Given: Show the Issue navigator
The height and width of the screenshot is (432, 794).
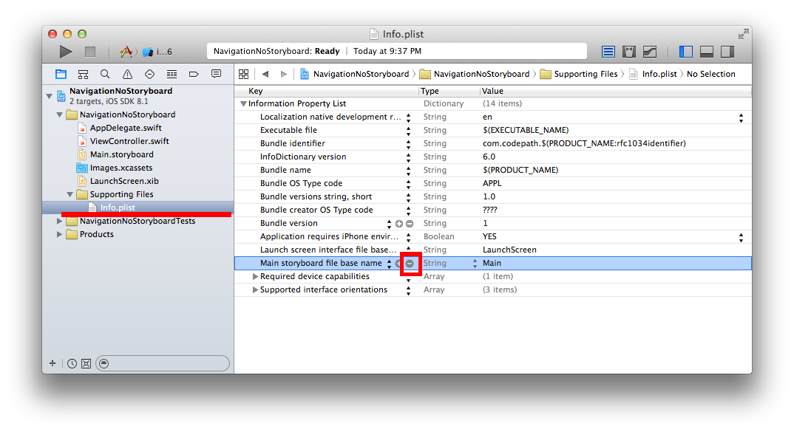Looking at the screenshot, I should coord(127,75).
